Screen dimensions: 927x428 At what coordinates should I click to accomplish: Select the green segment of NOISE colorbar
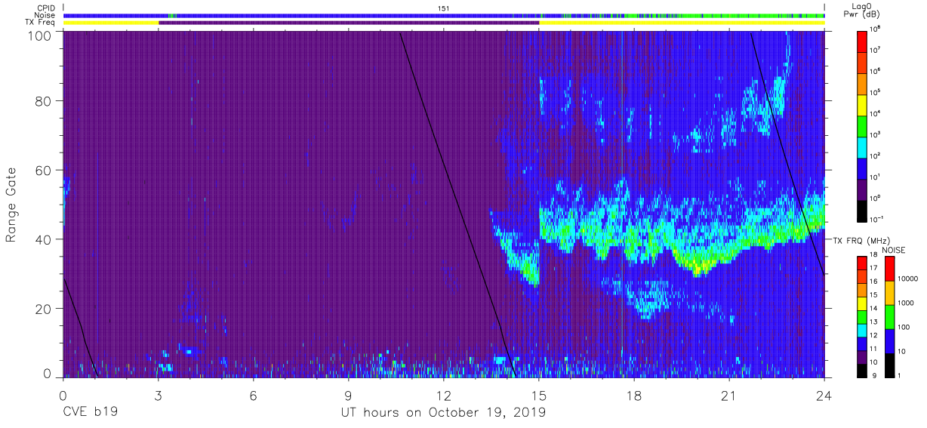click(889, 316)
